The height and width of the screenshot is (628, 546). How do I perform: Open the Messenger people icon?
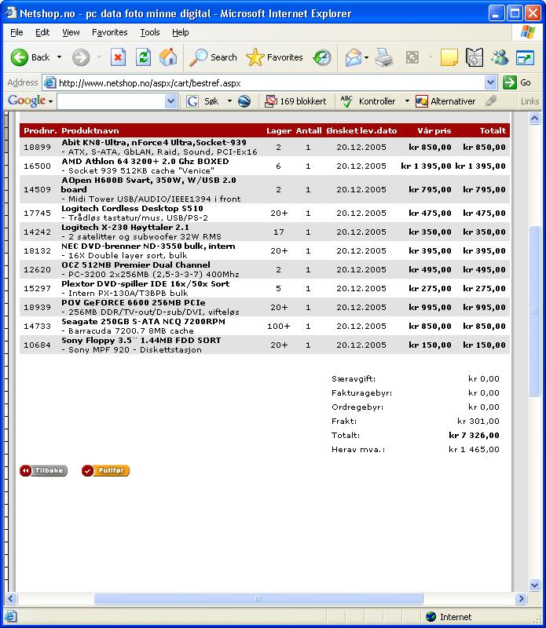(x=500, y=57)
